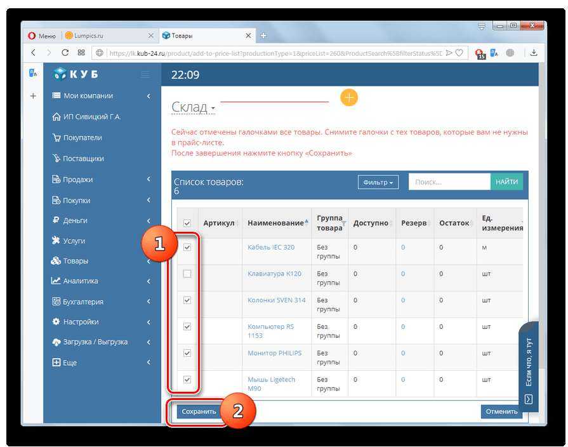Expand the Еще submenu
The image size is (568, 447).
click(x=149, y=362)
